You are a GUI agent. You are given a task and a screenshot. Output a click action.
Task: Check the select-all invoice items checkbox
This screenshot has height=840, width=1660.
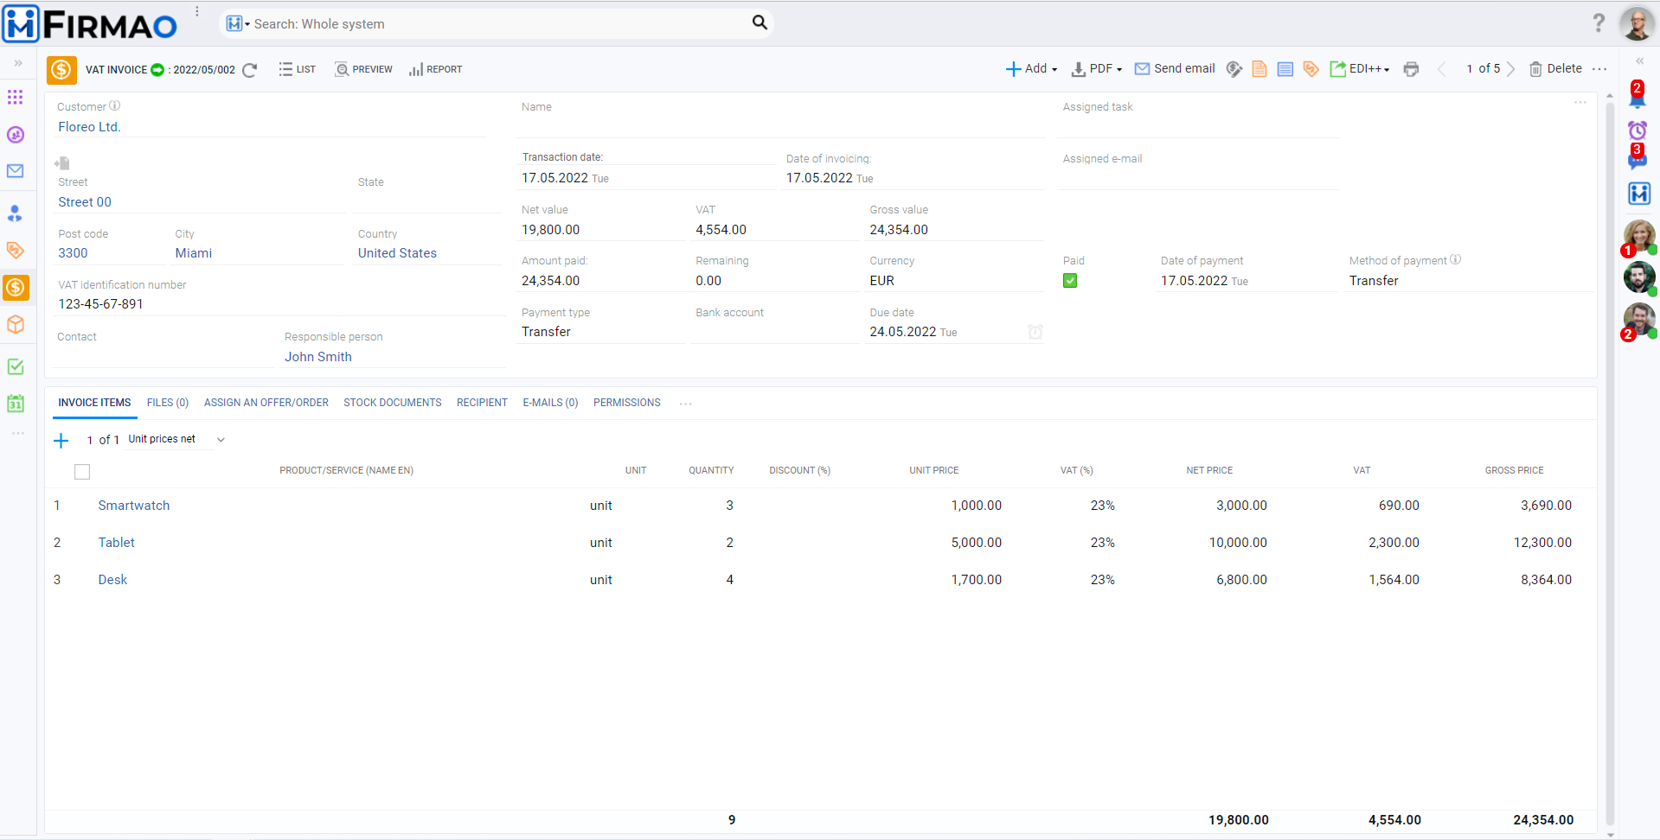(x=82, y=472)
